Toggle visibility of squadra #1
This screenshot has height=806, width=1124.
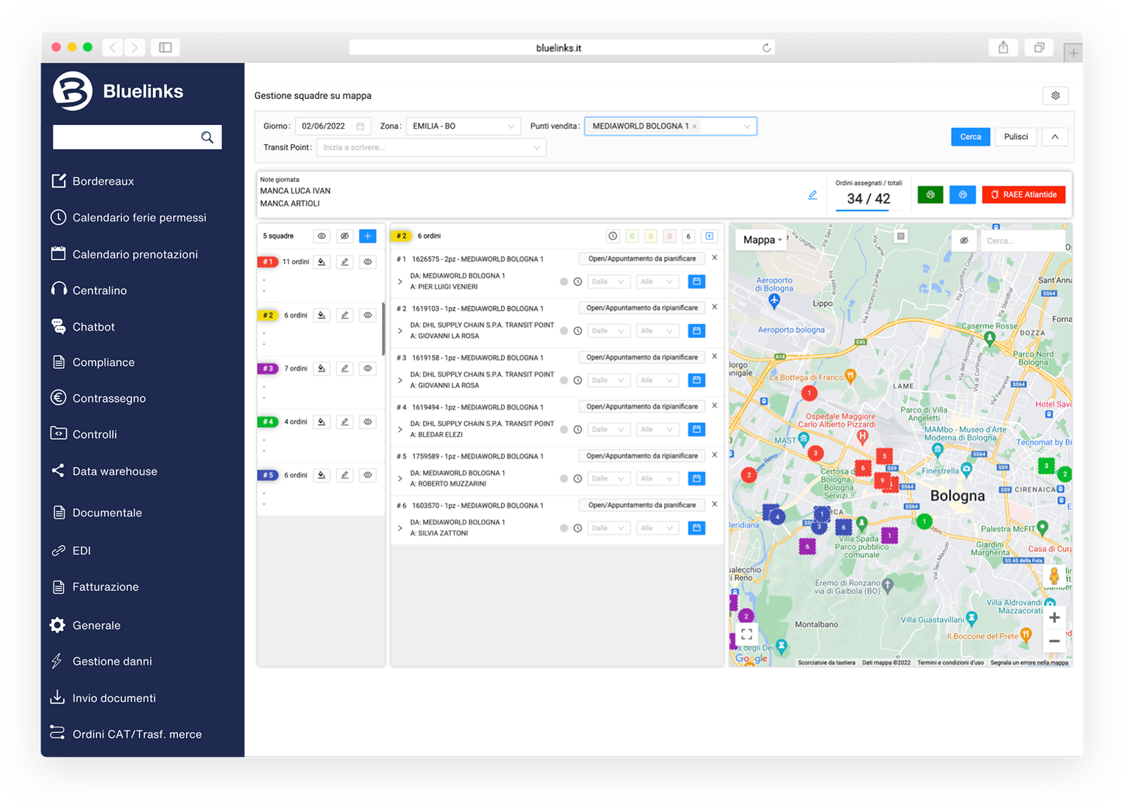point(367,261)
